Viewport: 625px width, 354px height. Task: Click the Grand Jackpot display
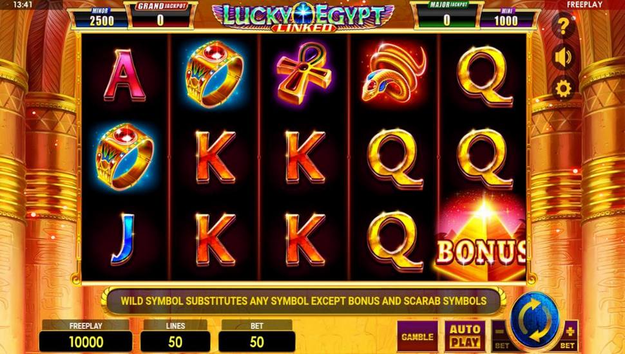click(160, 15)
